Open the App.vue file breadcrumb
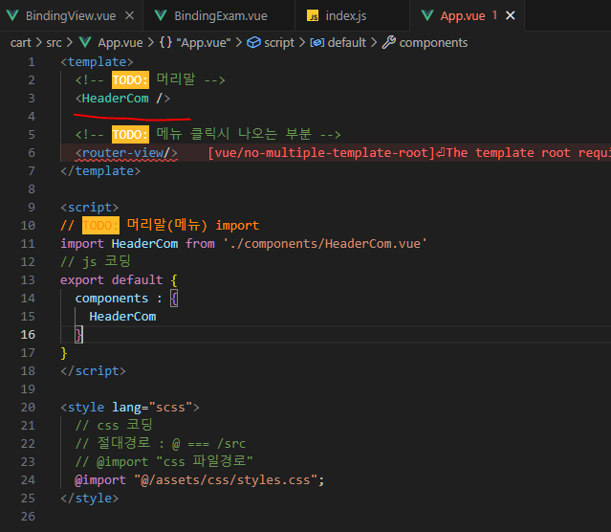 pos(120,42)
